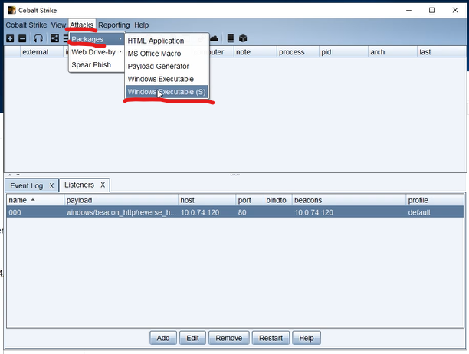Click the cloud icon in toolbar
469x354 pixels.
point(214,38)
